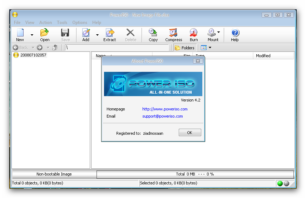Viewport: 306px width, 198px height.
Task: Click the Add files toolbar icon
Action: pyautogui.click(x=86, y=33)
